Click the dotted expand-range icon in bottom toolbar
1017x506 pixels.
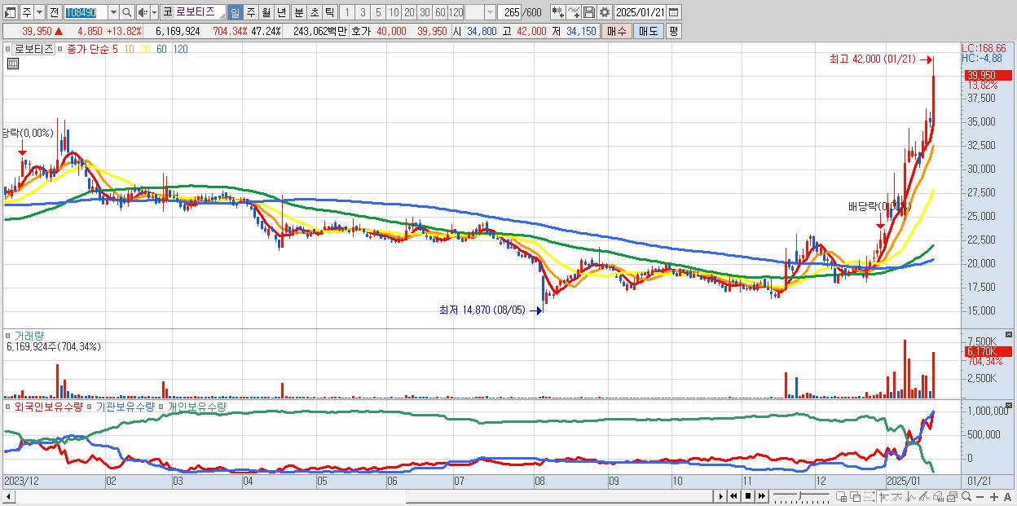click(x=868, y=497)
